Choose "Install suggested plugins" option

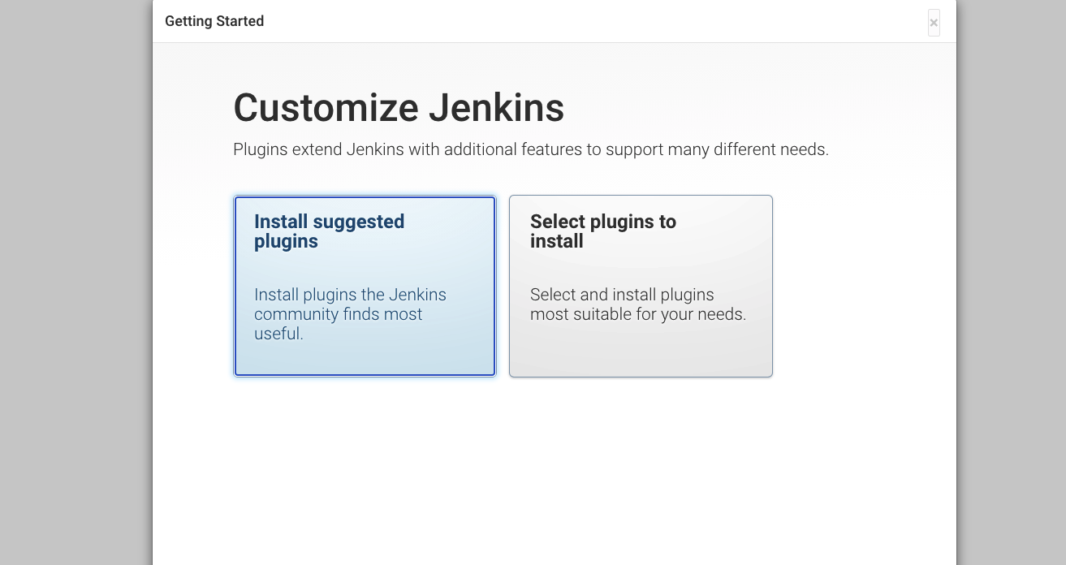click(364, 286)
